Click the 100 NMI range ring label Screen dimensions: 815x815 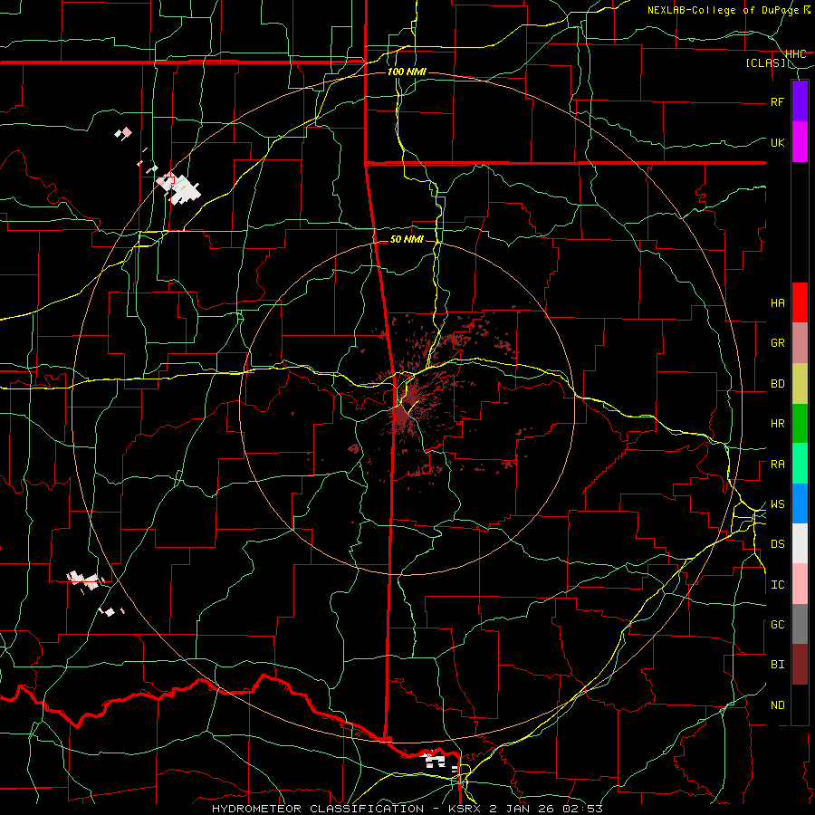(x=407, y=72)
